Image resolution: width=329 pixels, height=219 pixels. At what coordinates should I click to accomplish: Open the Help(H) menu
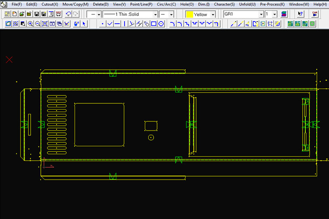click(x=320, y=4)
